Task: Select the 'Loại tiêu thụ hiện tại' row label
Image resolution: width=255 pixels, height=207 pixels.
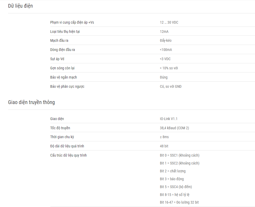Action: pos(65,32)
